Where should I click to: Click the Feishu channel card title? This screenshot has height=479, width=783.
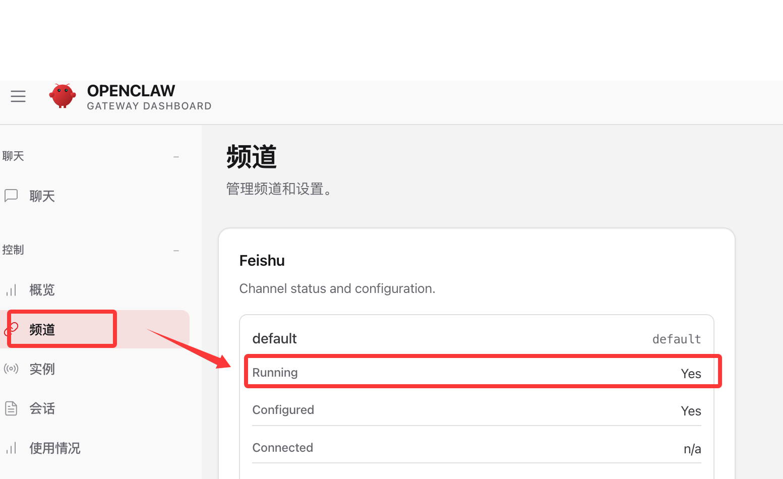click(262, 261)
